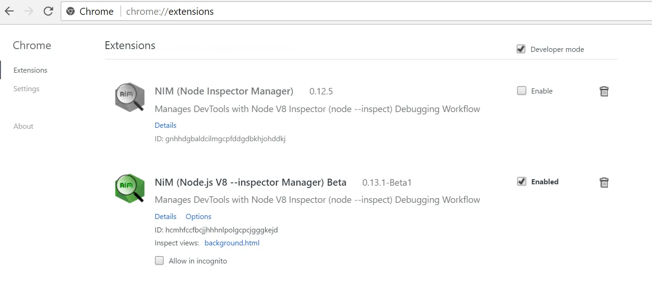Click the green NiM Beta extension icon
This screenshot has width=652, height=288.
pyautogui.click(x=130, y=188)
